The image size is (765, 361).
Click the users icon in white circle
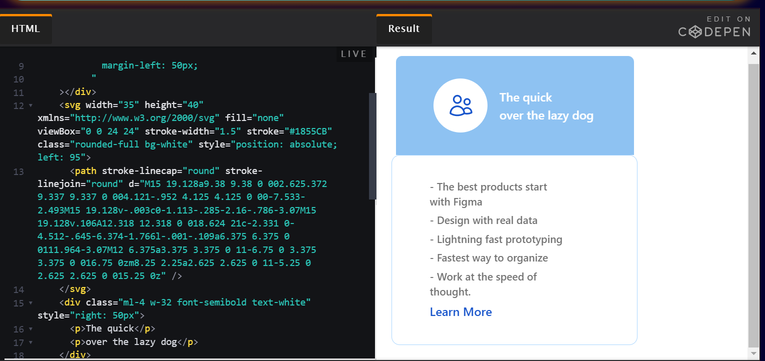pyautogui.click(x=460, y=105)
